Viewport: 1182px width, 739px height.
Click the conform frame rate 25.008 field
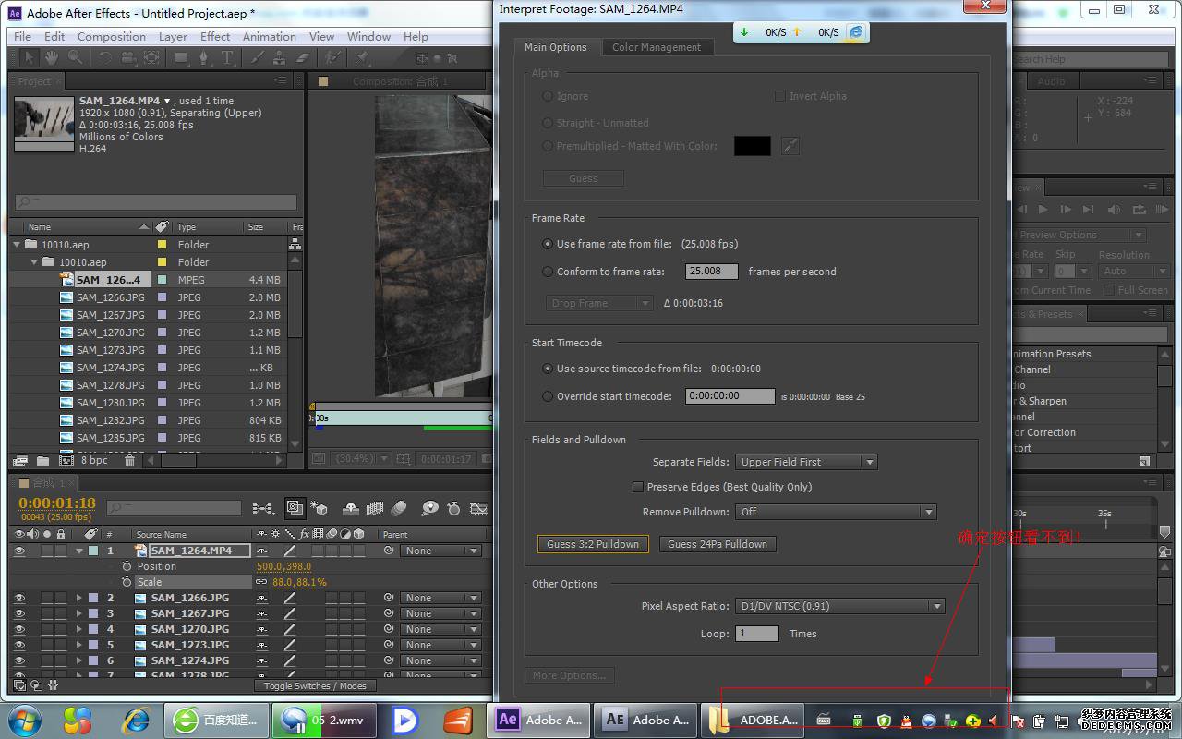[711, 272]
